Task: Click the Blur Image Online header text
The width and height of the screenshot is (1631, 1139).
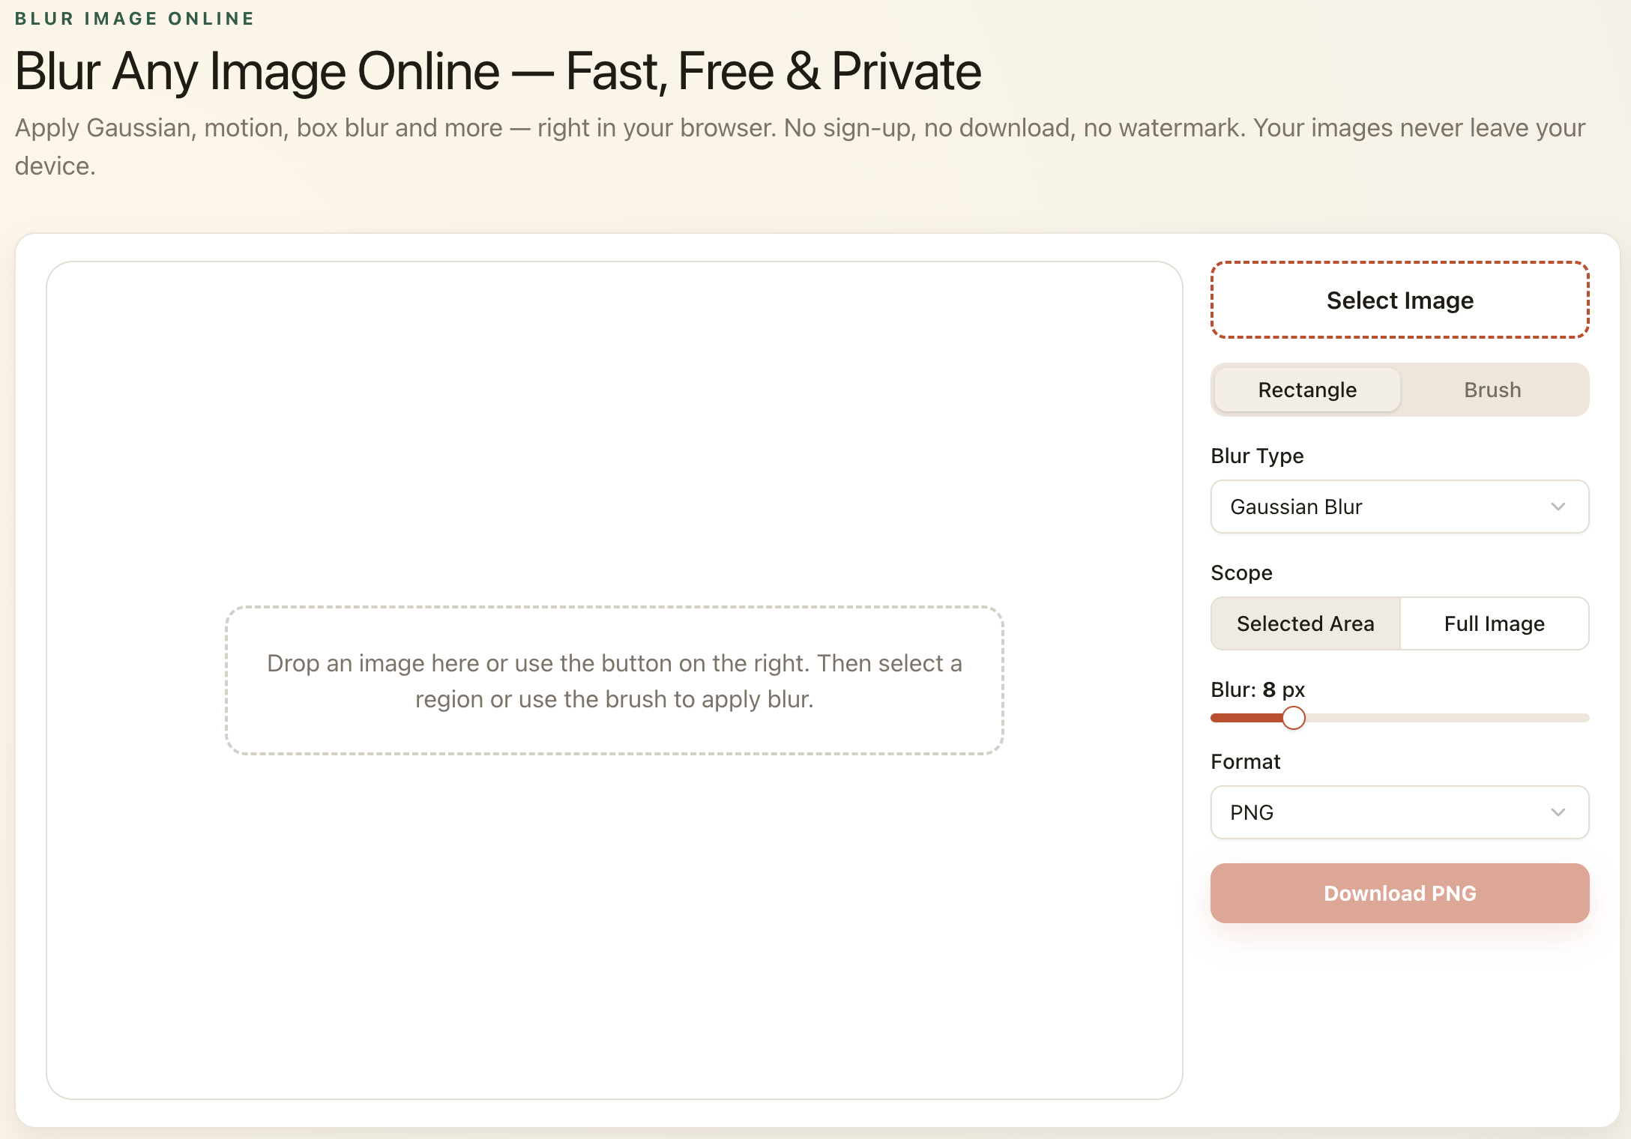Action: (135, 19)
